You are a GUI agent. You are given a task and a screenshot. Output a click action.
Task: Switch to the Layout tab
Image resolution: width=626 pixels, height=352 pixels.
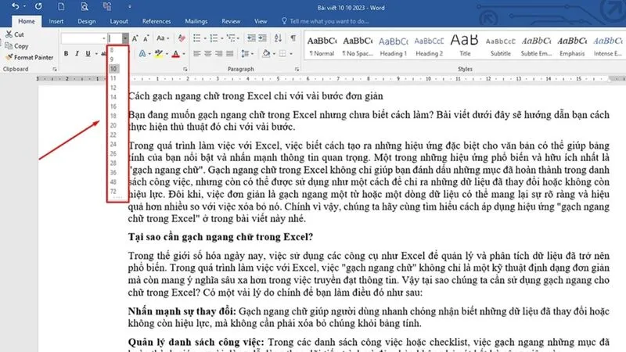(119, 21)
